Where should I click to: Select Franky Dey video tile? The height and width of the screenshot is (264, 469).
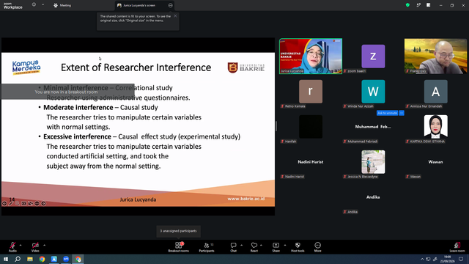click(435, 56)
